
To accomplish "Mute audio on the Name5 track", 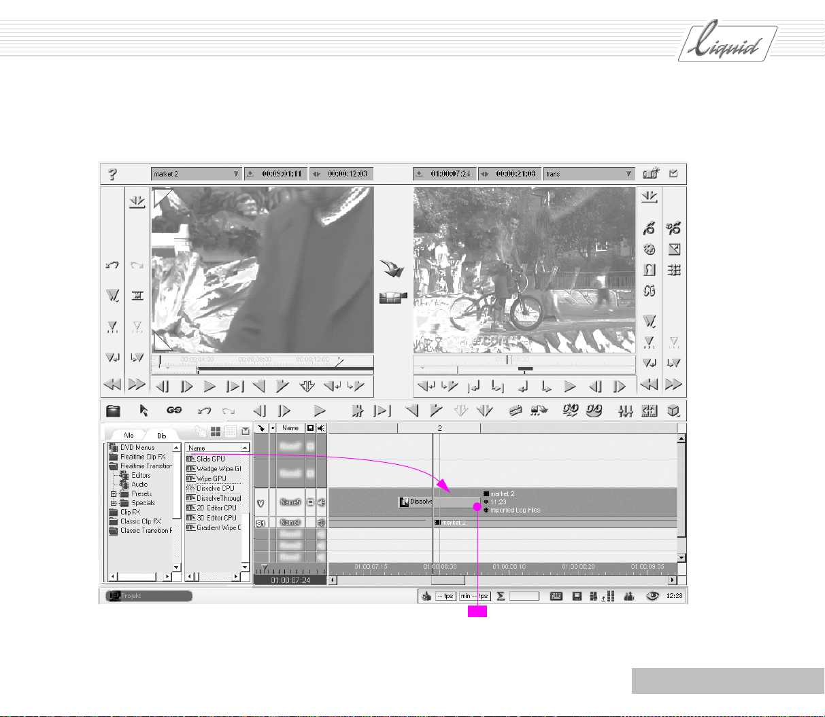I will click(322, 503).
